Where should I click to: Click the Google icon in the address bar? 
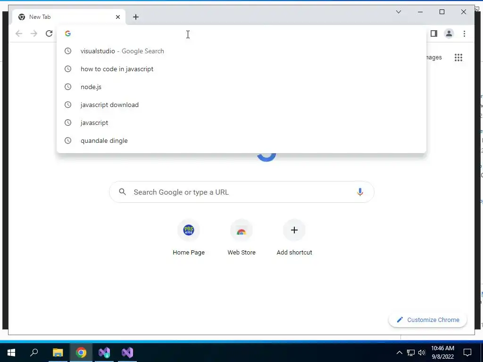pos(68,33)
